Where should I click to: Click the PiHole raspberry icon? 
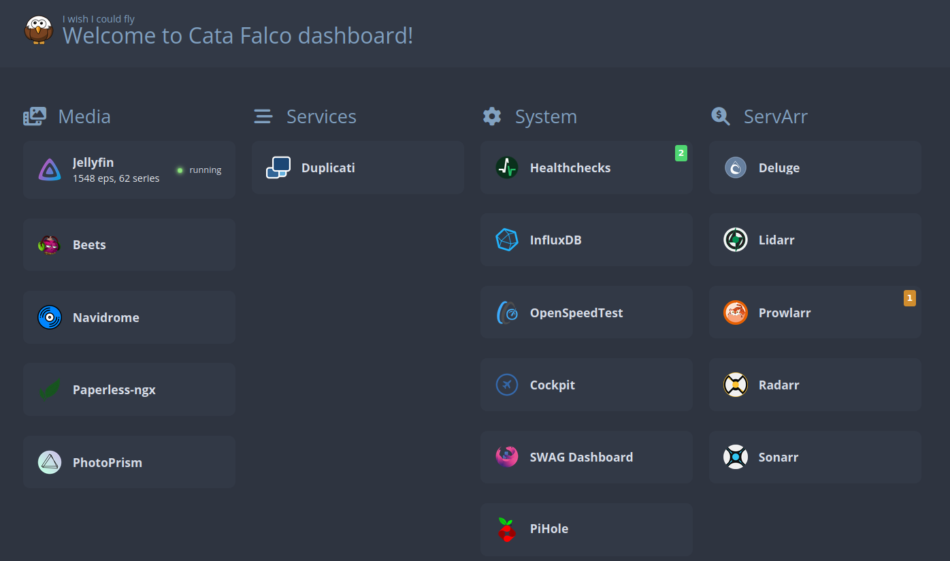coord(507,529)
